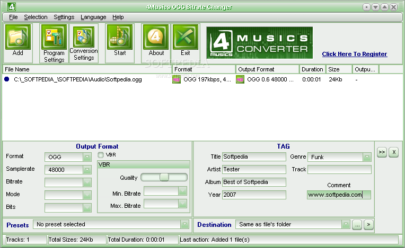Image resolution: width=405 pixels, height=248 pixels.
Task: Open the Min. Bitrate dropdown
Action: pos(182,191)
